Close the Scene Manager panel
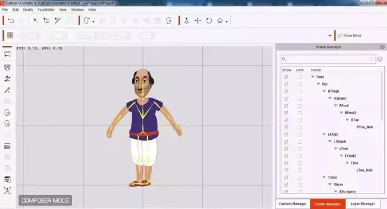 pyautogui.click(x=382, y=46)
